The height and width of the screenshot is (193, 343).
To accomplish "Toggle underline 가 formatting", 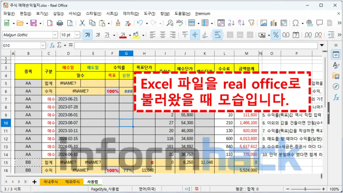I will coord(107,35).
